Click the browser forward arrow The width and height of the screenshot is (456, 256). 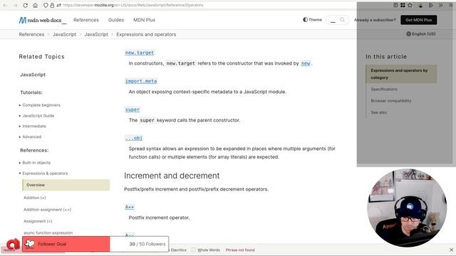15,5
